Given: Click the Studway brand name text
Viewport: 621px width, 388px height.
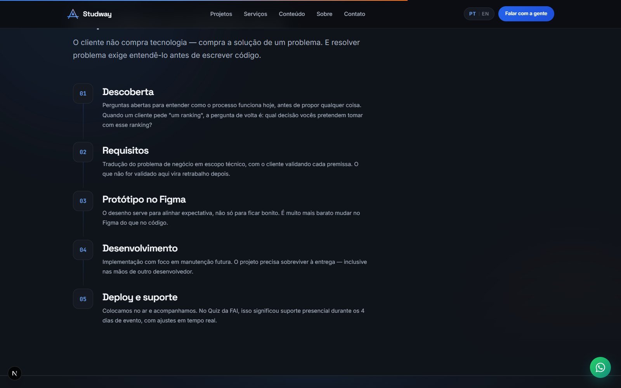Looking at the screenshot, I should [x=97, y=14].
